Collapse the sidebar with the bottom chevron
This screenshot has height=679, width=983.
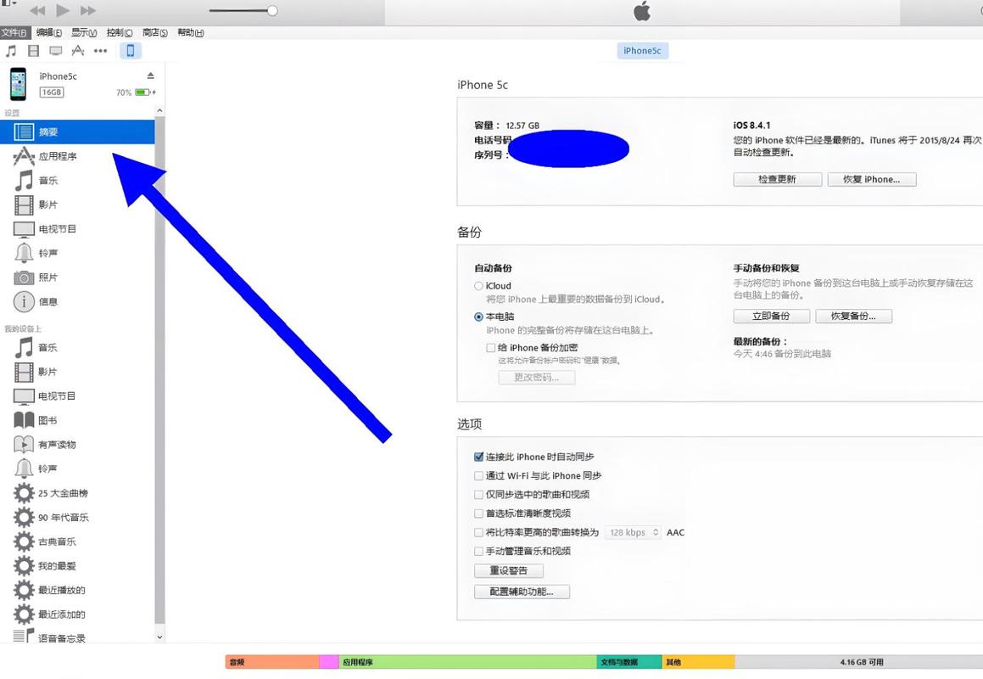tap(159, 637)
